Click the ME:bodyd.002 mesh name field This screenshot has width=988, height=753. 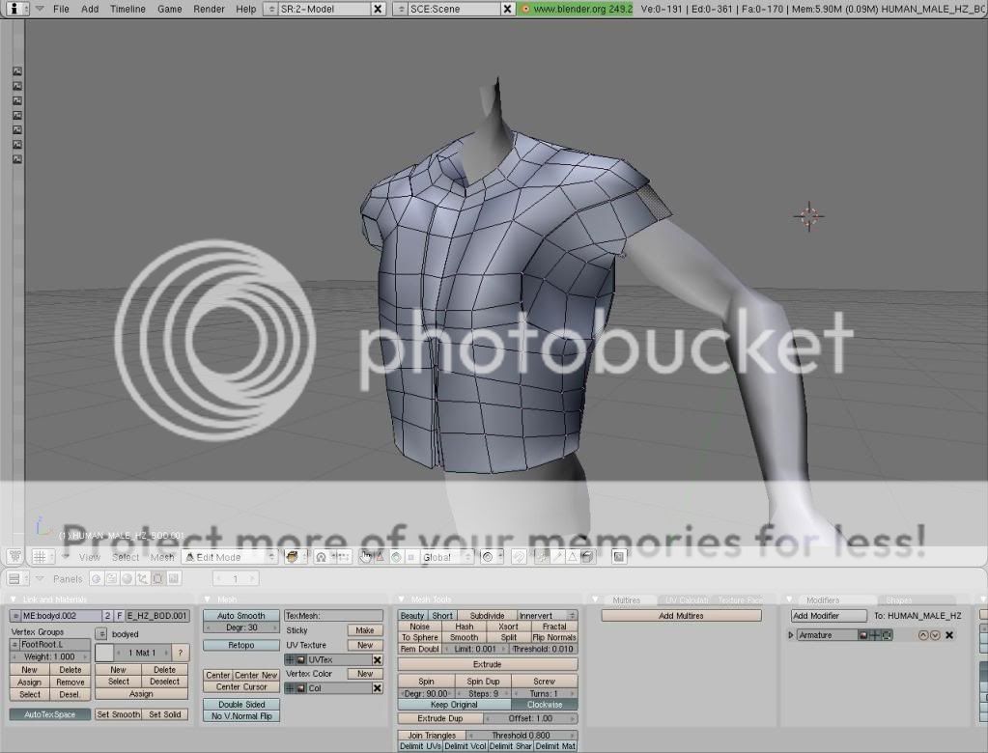coord(61,616)
